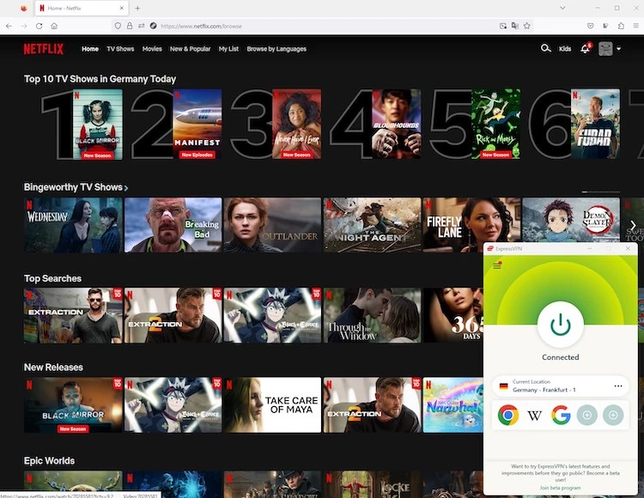
Task: Launch Wikipedia shortcut in ExpressVPN
Action: [534, 416]
